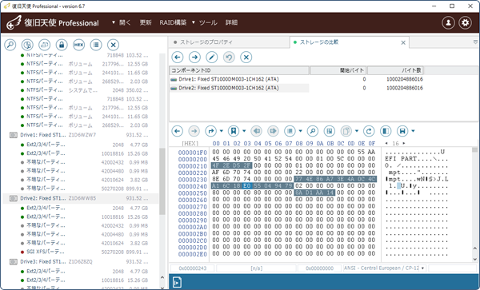Viewport: 480px width, 290px height.
Task: Click the forward arrow in storage comparison toolbar
Action: click(194, 58)
